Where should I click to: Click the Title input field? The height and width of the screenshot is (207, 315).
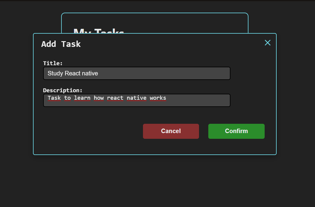(x=137, y=73)
